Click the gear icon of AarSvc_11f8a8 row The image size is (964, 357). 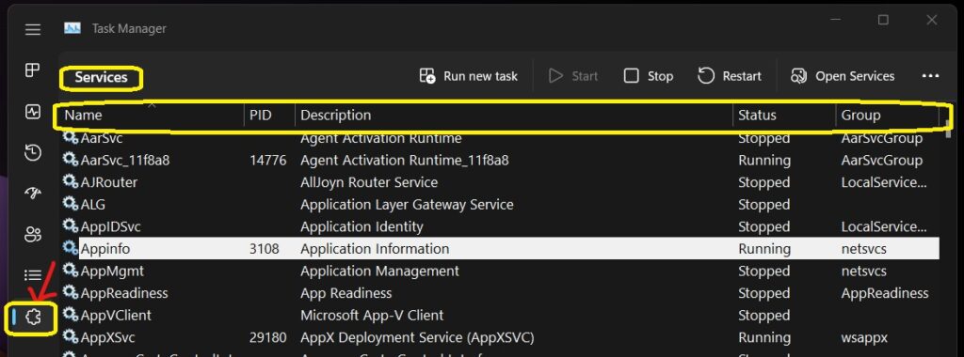[x=71, y=160]
